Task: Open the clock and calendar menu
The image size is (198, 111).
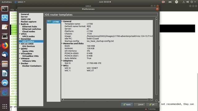Action: coord(105,2)
